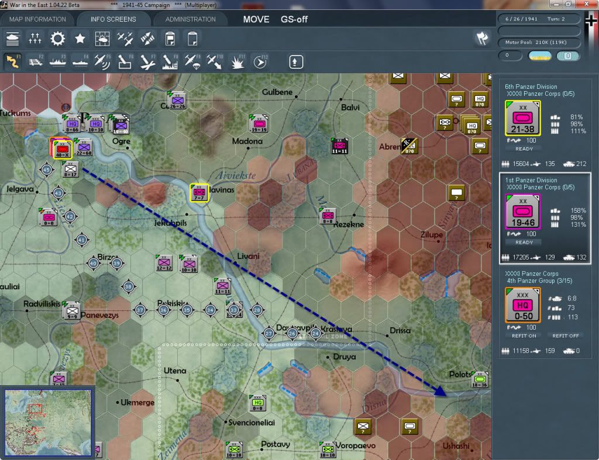Image resolution: width=599 pixels, height=460 pixels.
Task: Select F4 amphibious transport mode
Action: (x=80, y=61)
